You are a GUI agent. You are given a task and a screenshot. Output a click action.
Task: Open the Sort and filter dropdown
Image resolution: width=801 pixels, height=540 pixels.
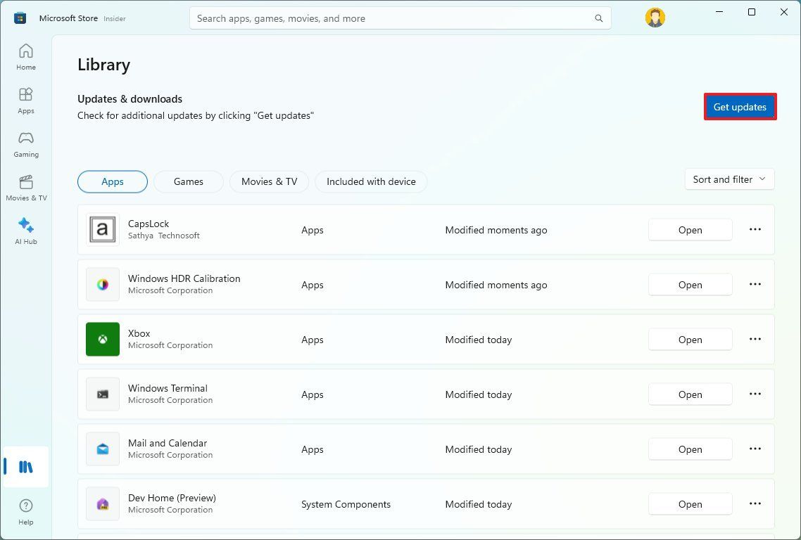pyautogui.click(x=729, y=179)
